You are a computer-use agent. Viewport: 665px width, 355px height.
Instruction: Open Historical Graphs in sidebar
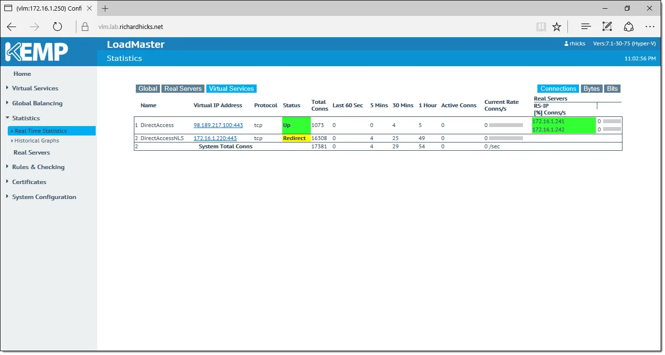[37, 141]
